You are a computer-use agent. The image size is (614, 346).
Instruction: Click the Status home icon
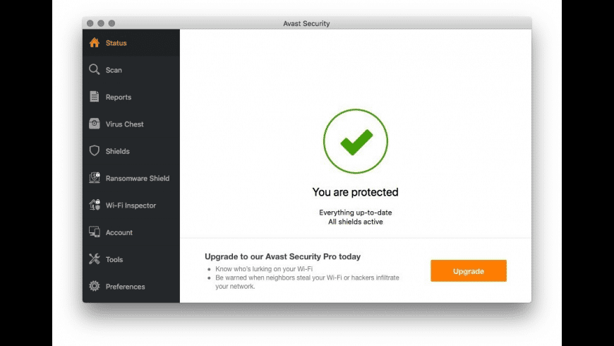(x=94, y=43)
